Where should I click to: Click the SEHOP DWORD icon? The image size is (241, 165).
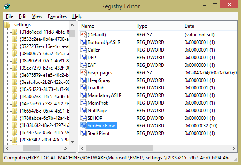84,118
